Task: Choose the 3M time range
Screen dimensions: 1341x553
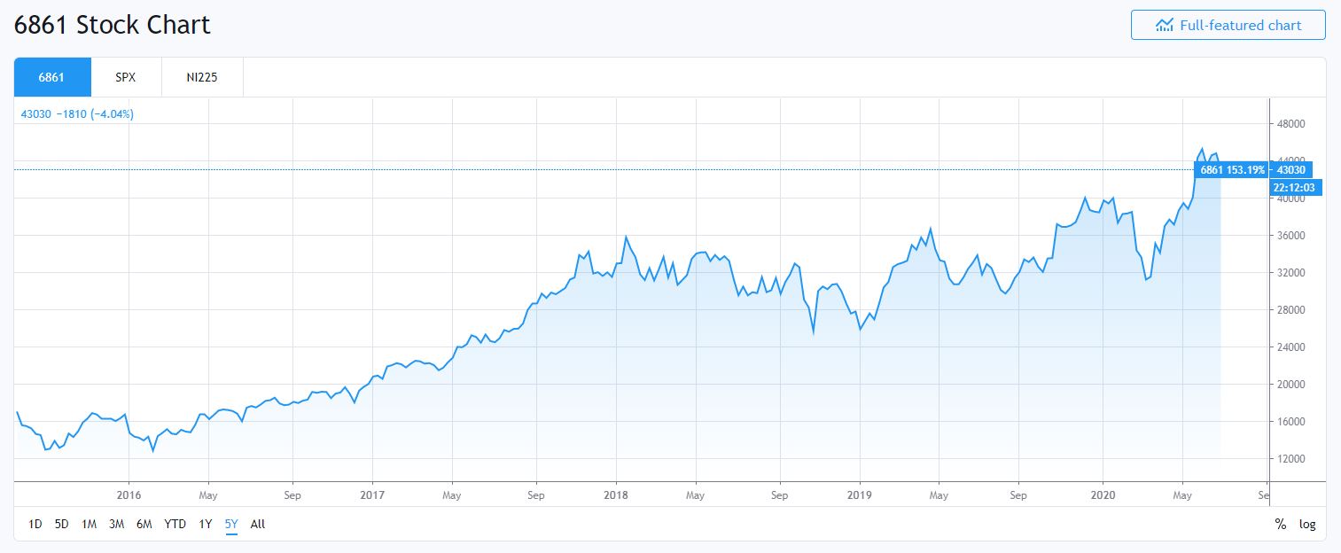Action: pos(116,524)
